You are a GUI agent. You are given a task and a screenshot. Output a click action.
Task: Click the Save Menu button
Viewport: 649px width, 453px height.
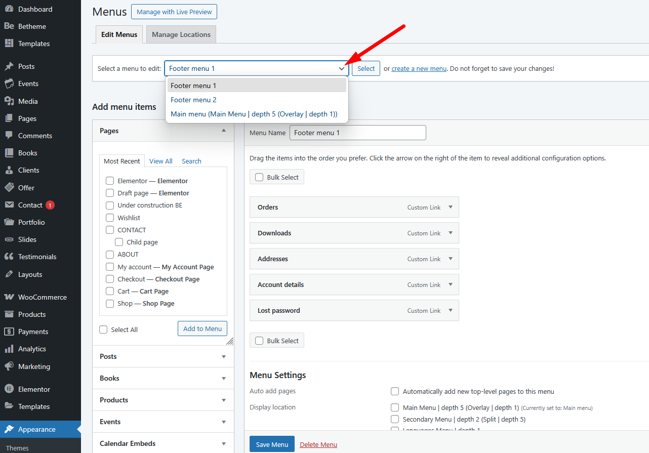tap(272, 444)
